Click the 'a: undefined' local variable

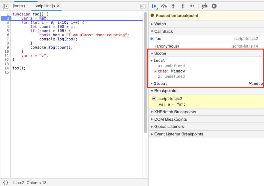171,66
